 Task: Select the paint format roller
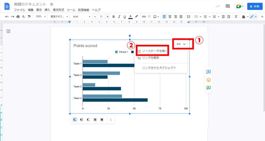(29, 17)
